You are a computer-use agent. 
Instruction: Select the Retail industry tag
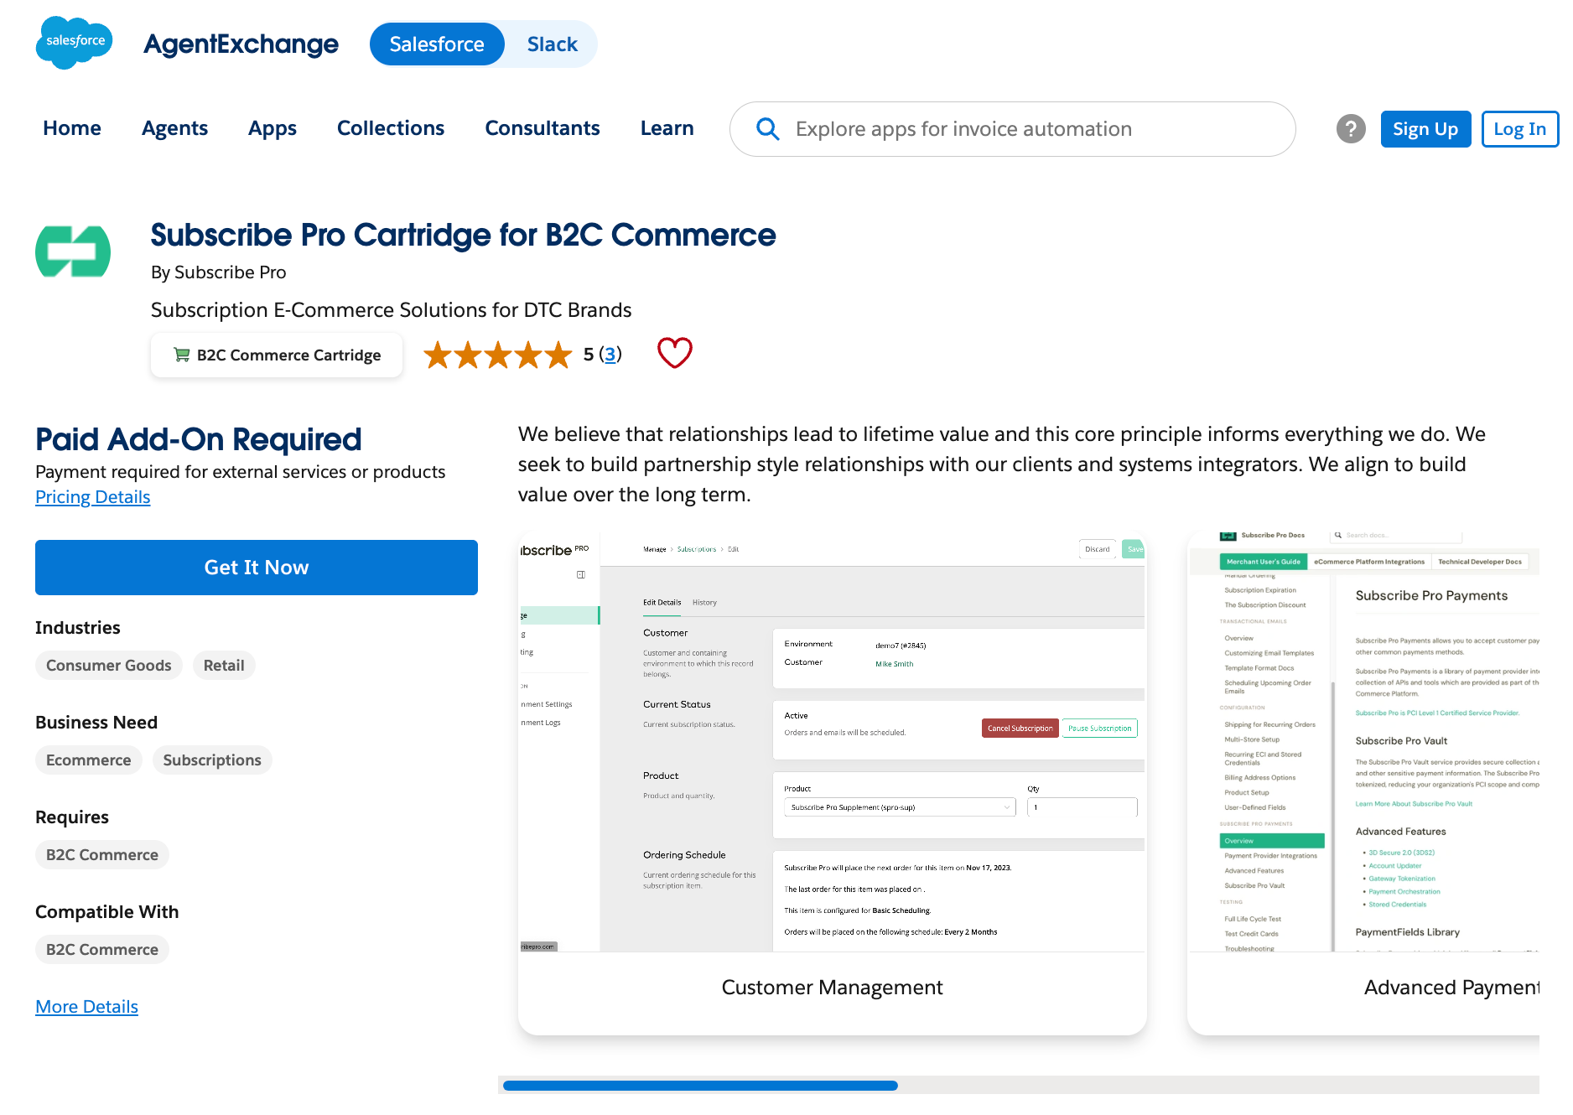coord(224,666)
